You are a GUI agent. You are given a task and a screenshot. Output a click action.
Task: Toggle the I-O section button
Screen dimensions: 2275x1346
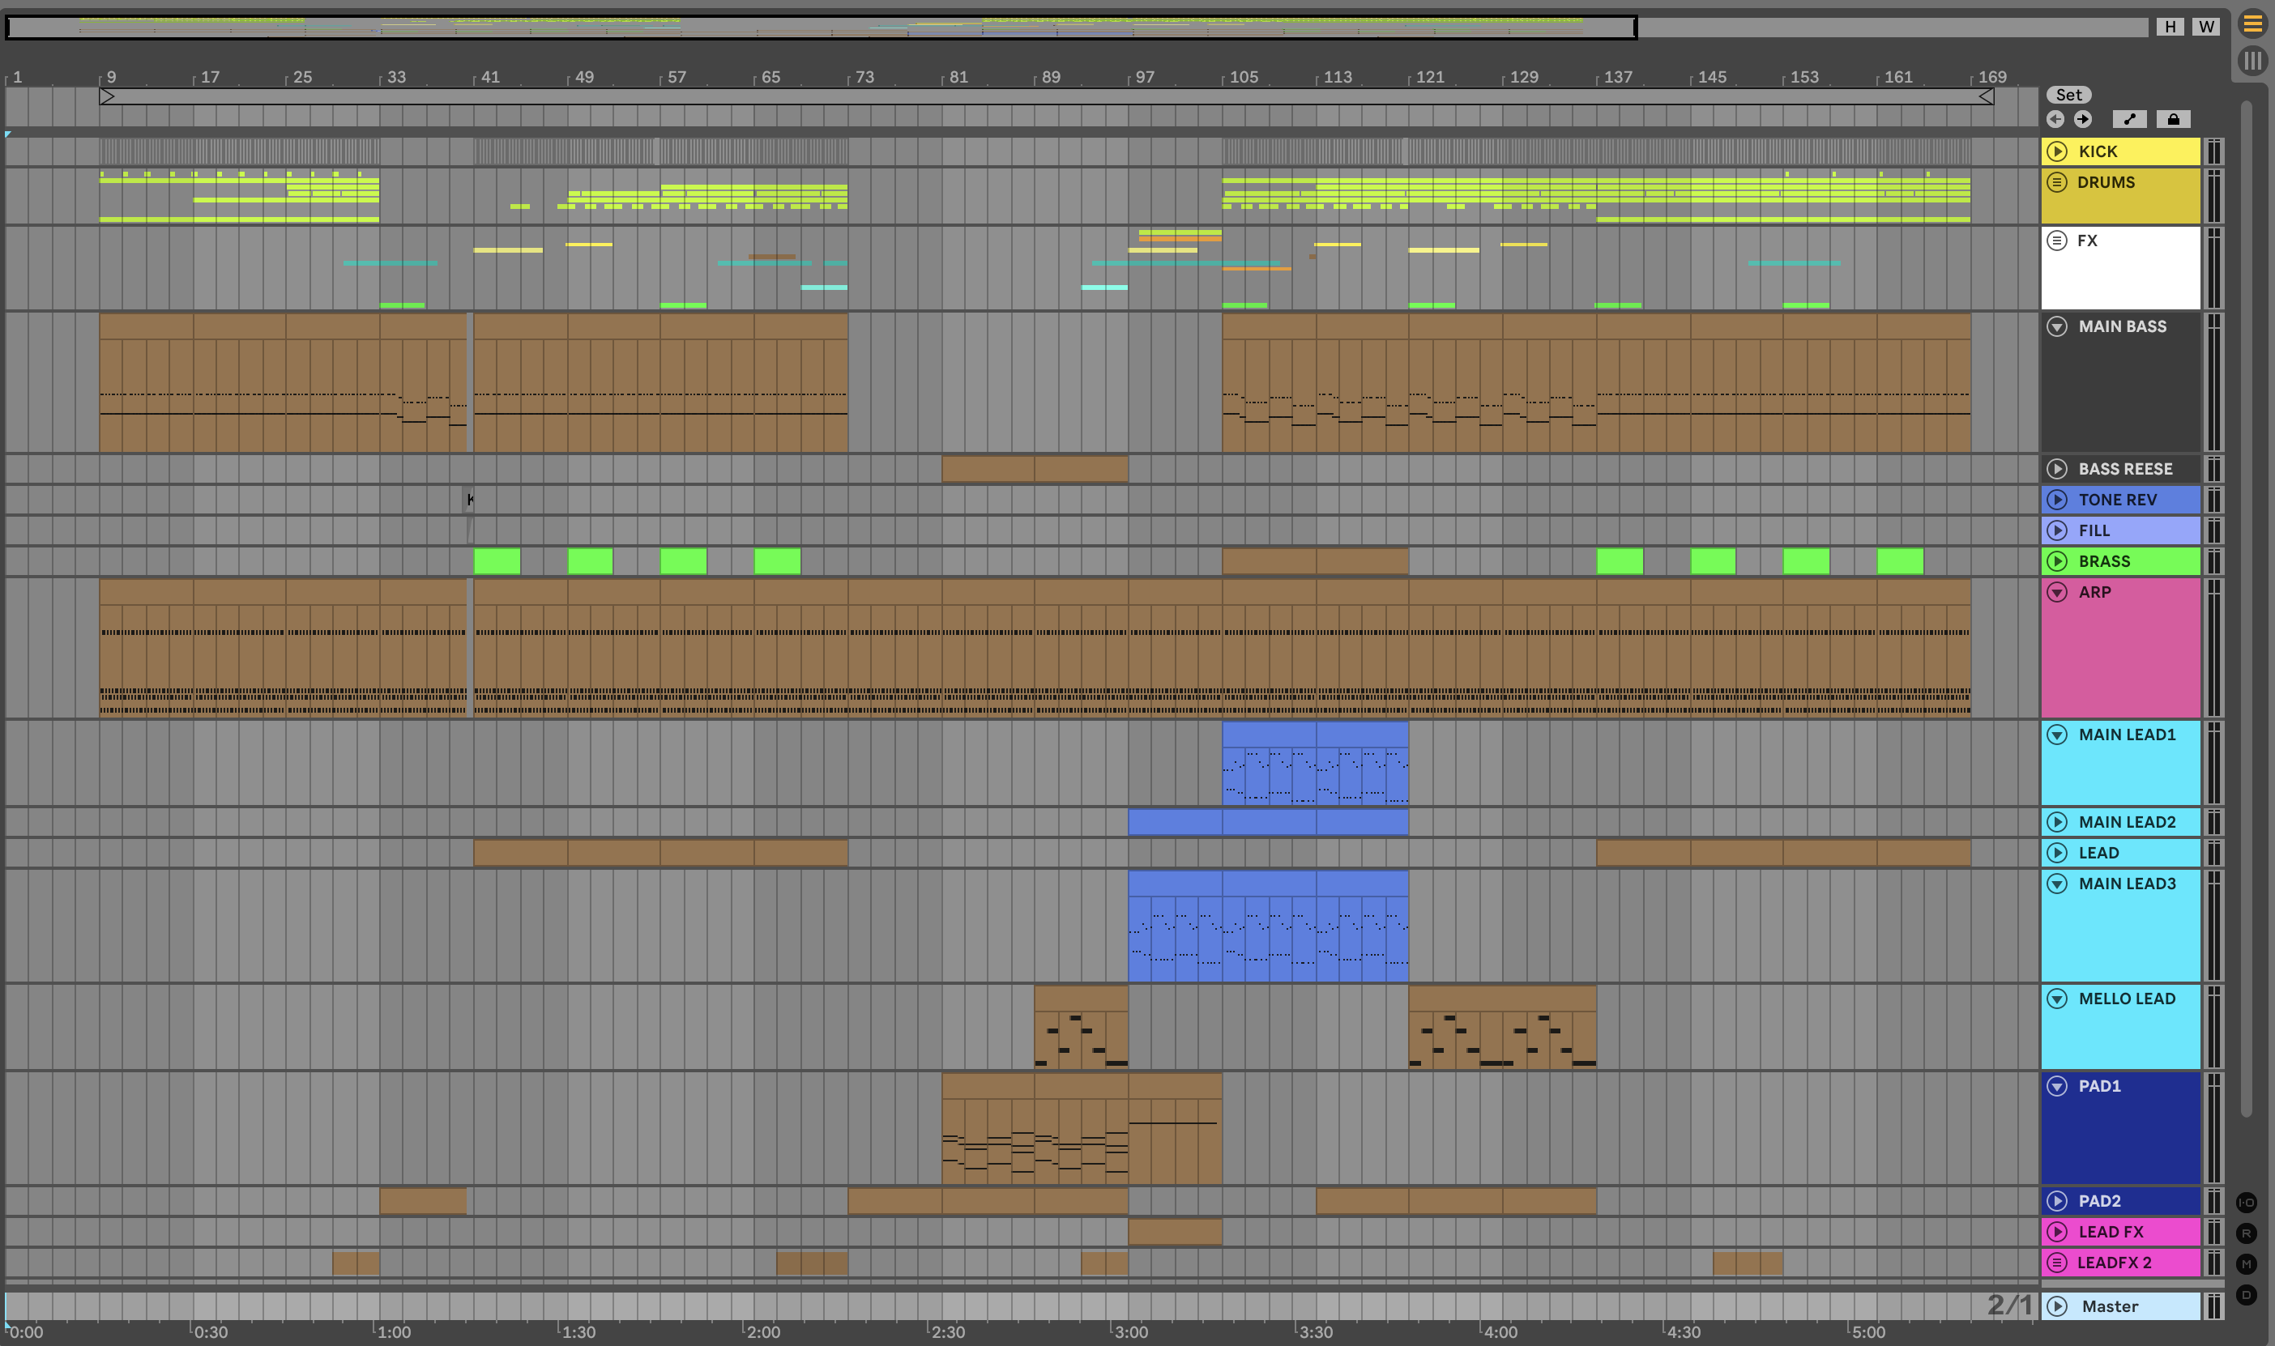click(x=2246, y=1203)
